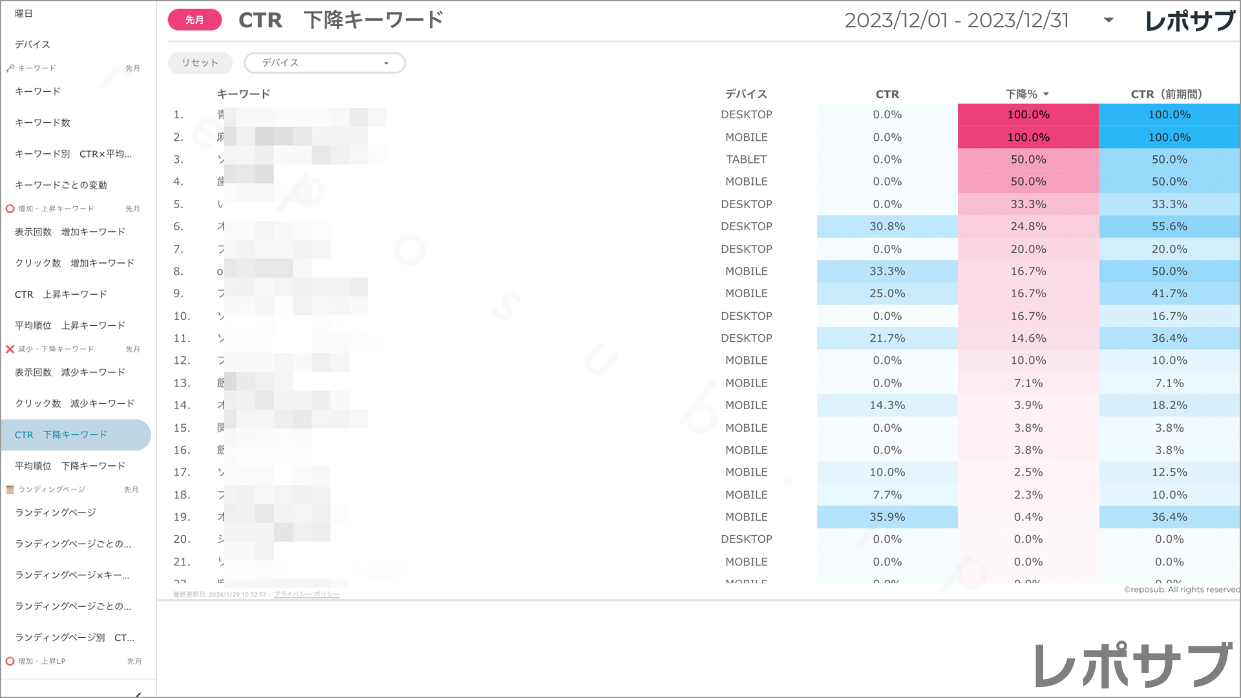Click the pink 先月 badge in header

tap(195, 20)
